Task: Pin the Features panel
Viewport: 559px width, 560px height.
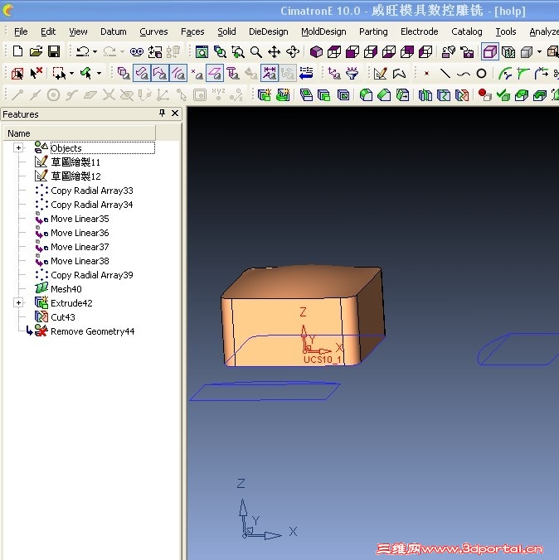Action: [x=163, y=113]
